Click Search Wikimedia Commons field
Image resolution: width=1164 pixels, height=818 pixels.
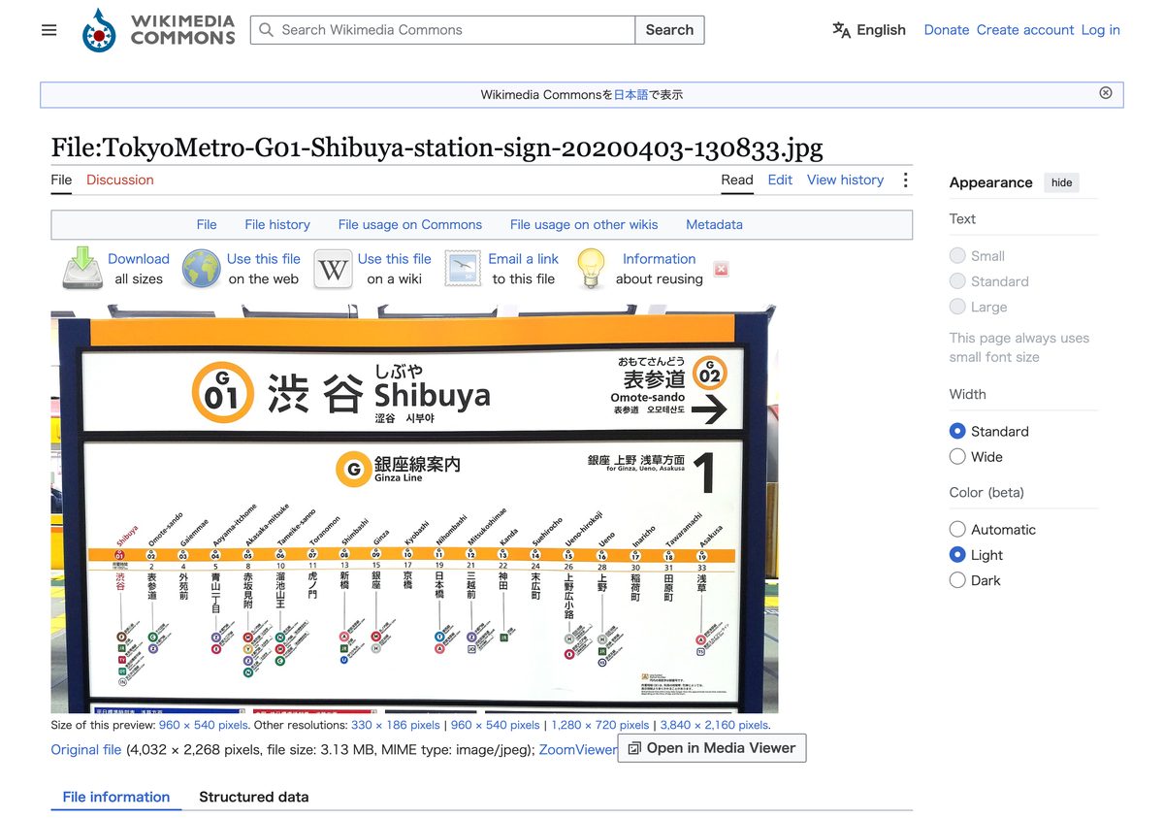pyautogui.click(x=442, y=30)
